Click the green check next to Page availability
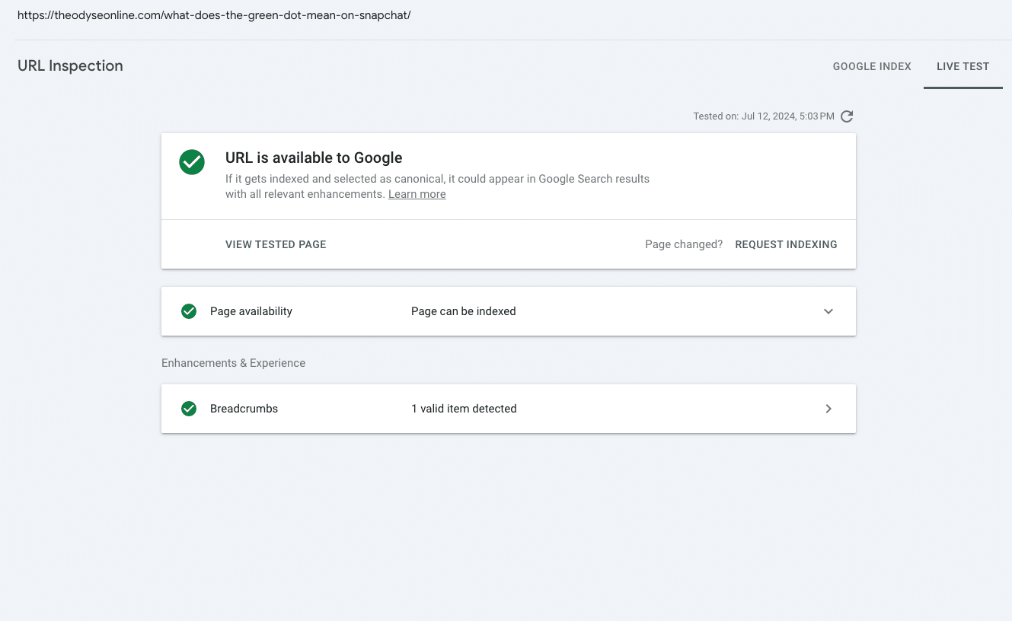1012x621 pixels. [x=189, y=311]
